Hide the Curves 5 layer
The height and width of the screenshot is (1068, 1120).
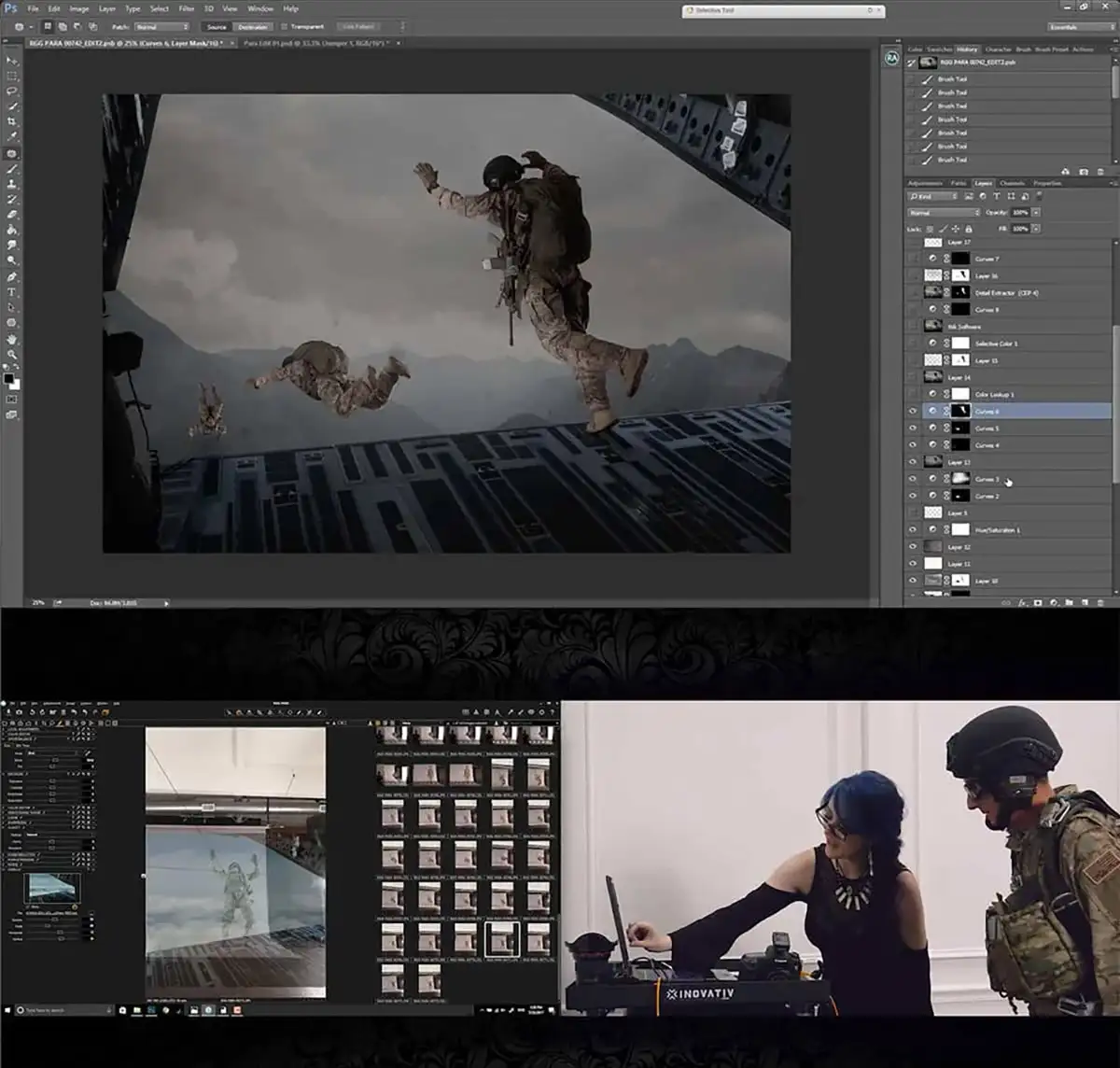[x=913, y=428]
